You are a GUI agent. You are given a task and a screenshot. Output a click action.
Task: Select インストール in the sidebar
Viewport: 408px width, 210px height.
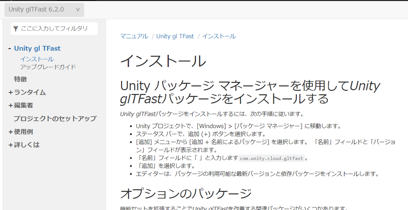tap(37, 59)
